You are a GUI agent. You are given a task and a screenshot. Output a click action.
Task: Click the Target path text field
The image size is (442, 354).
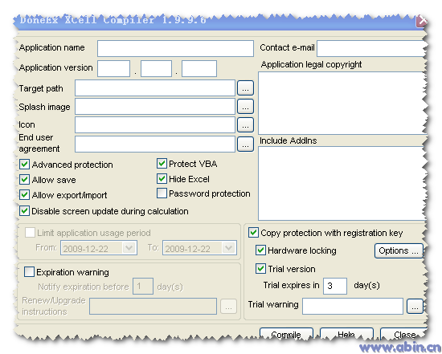click(x=155, y=87)
